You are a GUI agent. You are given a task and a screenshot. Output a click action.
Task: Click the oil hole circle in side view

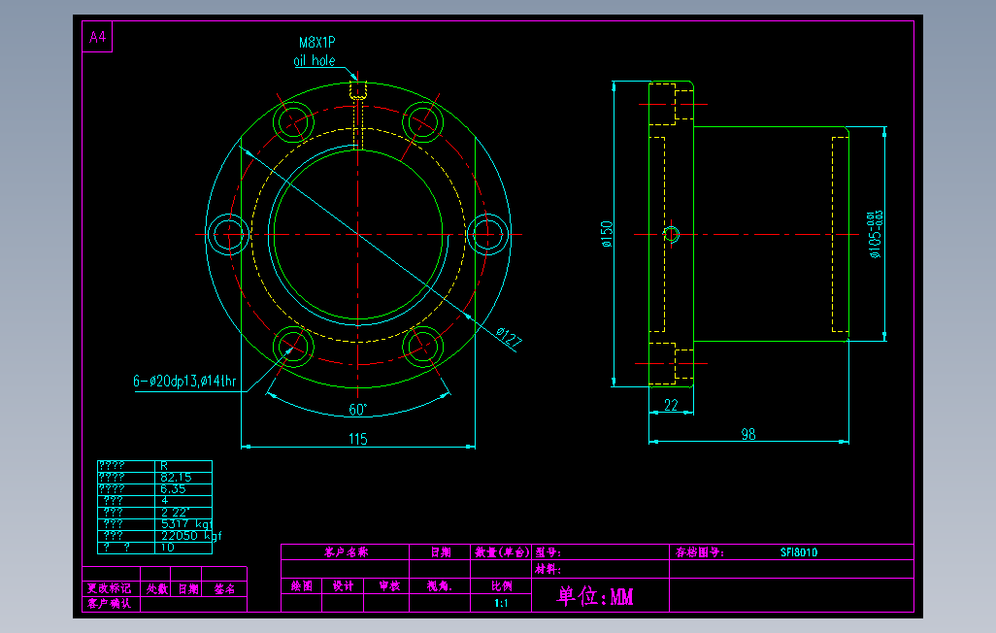(x=672, y=235)
